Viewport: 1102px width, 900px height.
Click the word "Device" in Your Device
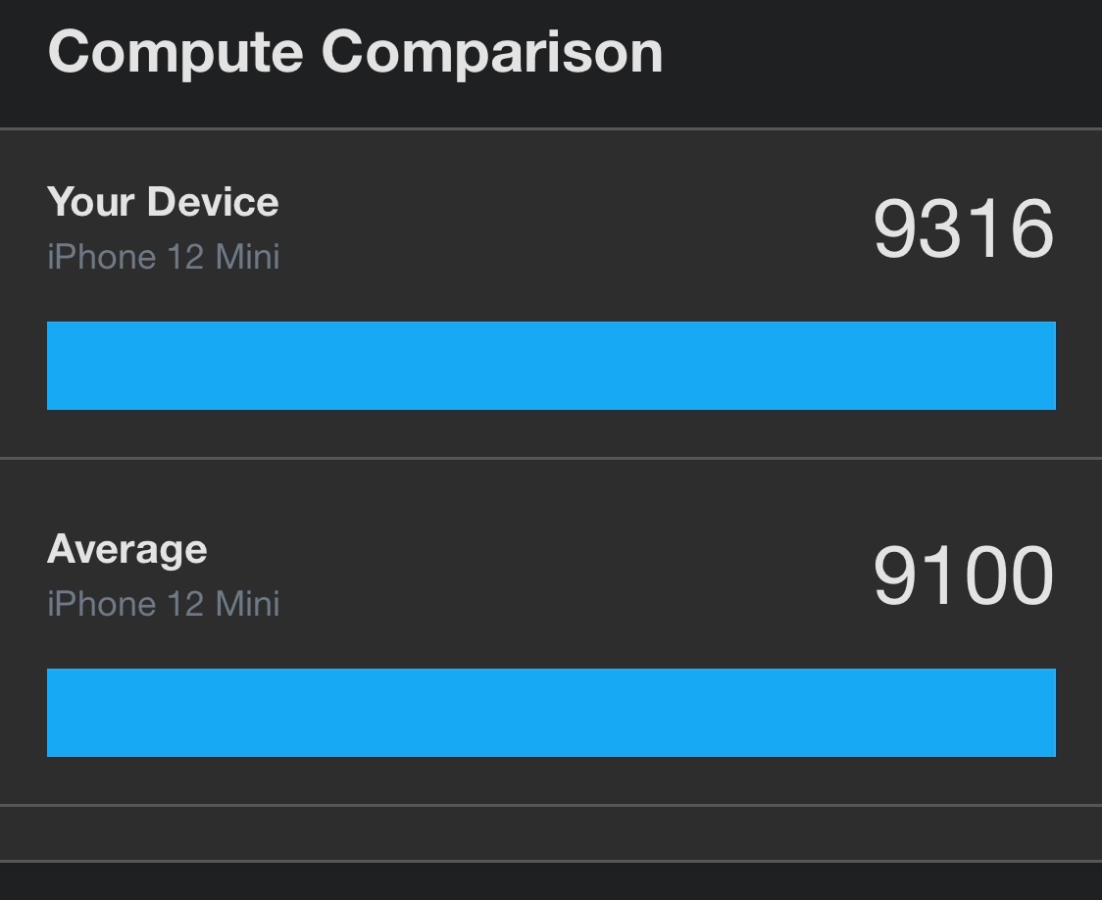coord(213,202)
